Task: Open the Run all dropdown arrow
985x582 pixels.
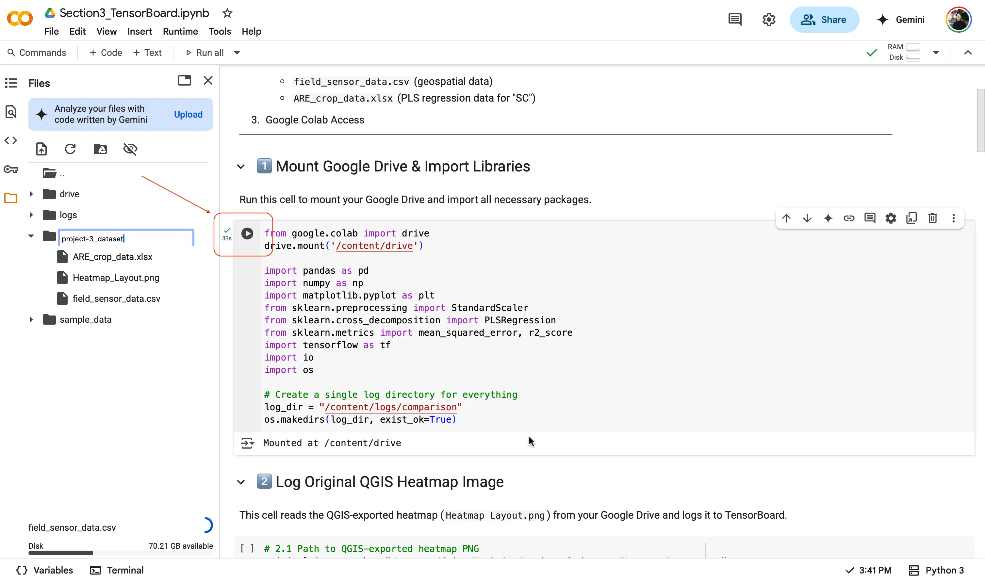Action: coord(237,53)
